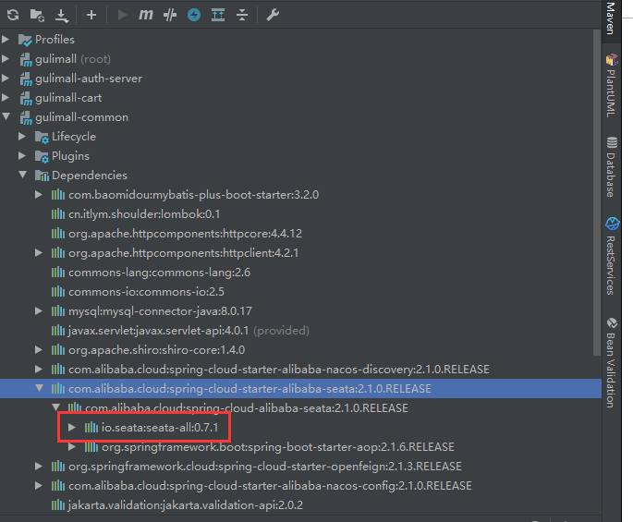This screenshot has width=633, height=522.
Task: Toggle Skip Tests mode icon
Action: pos(170,15)
